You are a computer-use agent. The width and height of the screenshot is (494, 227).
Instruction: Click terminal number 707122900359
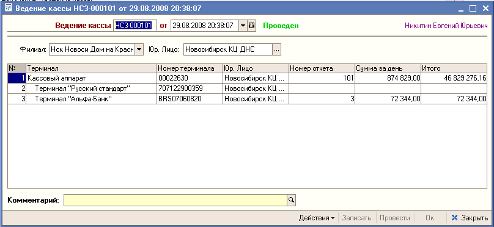coord(190,88)
